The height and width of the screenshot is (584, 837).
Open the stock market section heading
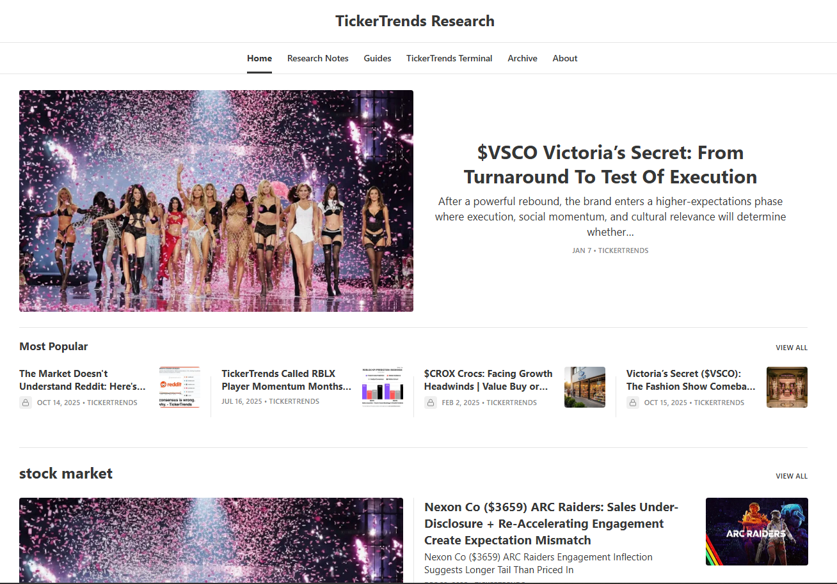click(66, 473)
